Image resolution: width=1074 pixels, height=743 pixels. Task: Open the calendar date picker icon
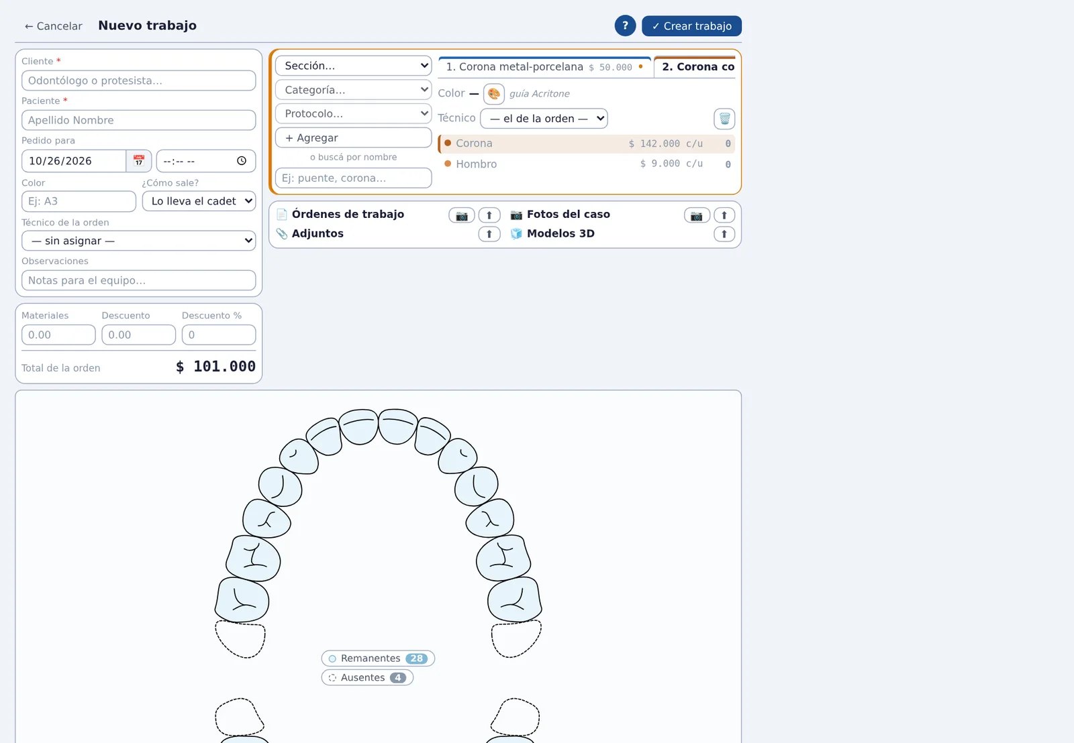[139, 161]
